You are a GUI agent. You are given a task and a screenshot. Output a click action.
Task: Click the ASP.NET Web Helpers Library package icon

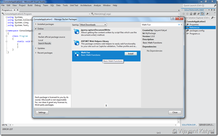point(77,43)
